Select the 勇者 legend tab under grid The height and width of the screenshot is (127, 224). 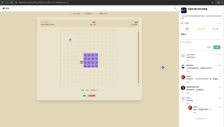(82, 90)
